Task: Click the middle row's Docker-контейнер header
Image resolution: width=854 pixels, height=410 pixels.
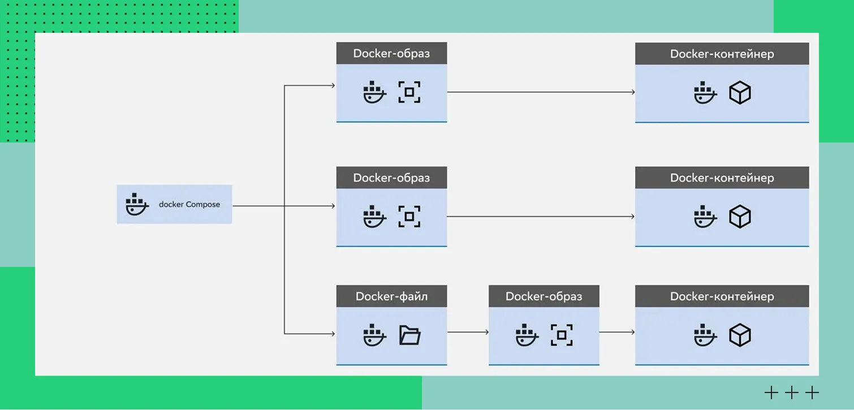Action: (722, 178)
